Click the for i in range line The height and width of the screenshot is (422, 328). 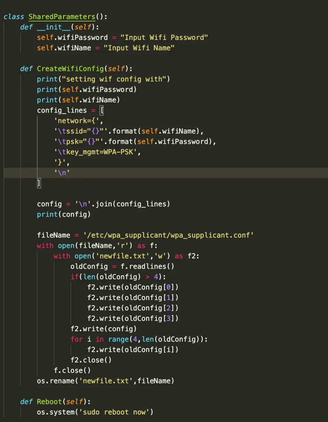pyautogui.click(x=139, y=339)
